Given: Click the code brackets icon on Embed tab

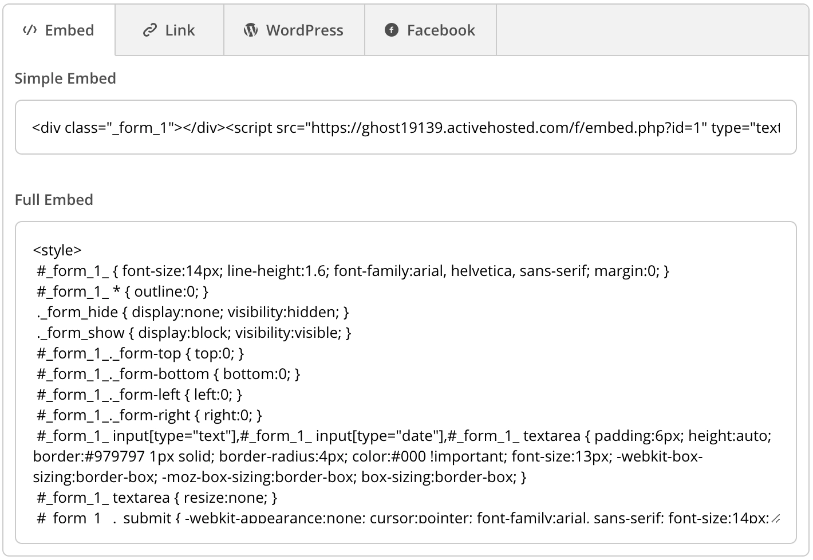Looking at the screenshot, I should 30,30.
